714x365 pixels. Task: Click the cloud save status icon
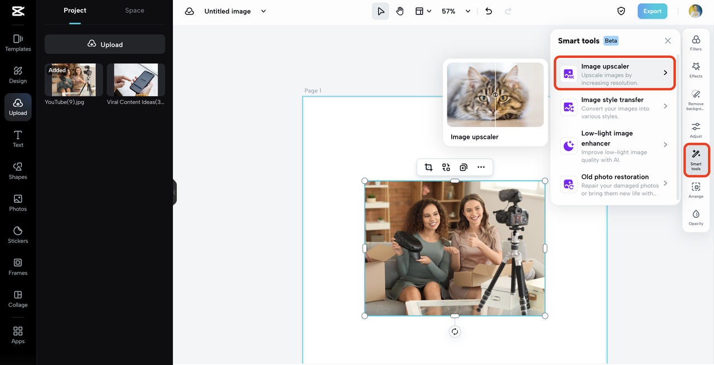click(190, 11)
